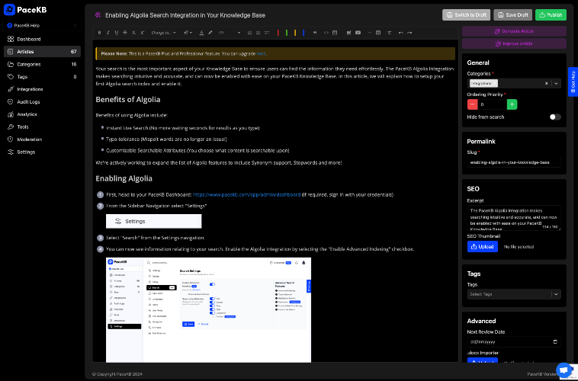Apply strikethrough formatting

(x=125, y=33)
